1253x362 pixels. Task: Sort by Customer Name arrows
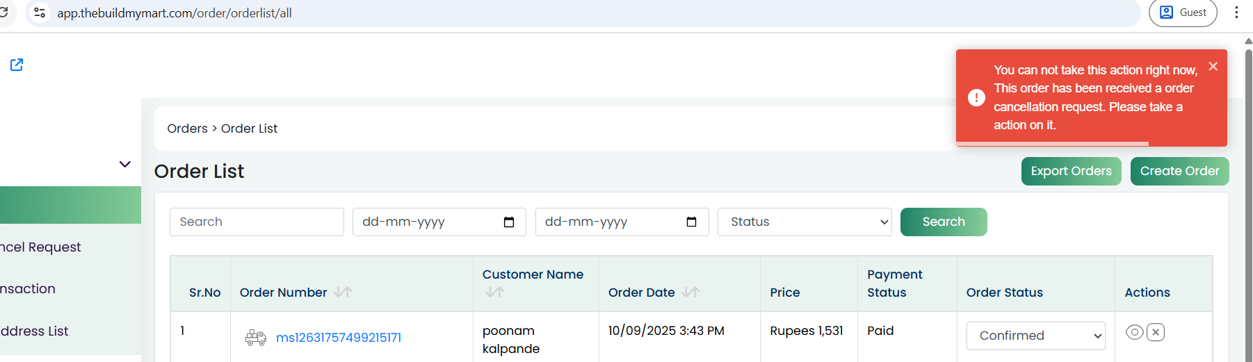click(494, 293)
